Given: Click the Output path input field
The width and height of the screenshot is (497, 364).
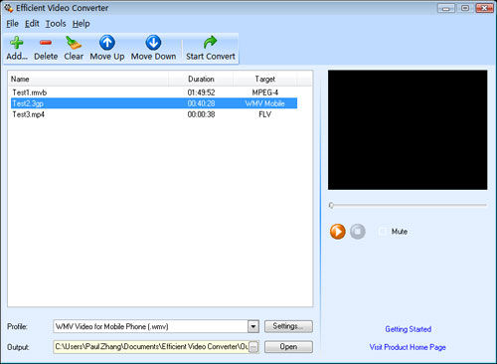Looking at the screenshot, I should click(151, 347).
